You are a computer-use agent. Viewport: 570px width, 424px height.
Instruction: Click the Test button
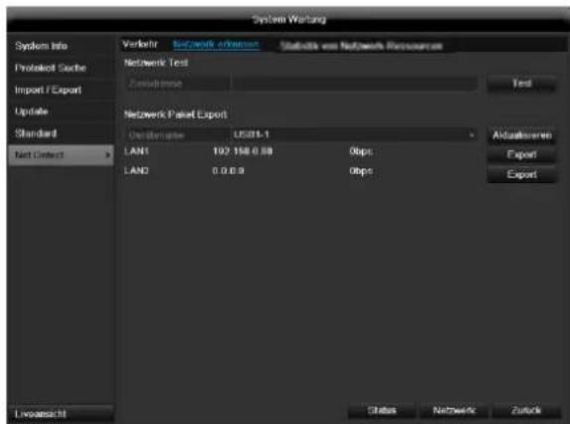point(521,84)
